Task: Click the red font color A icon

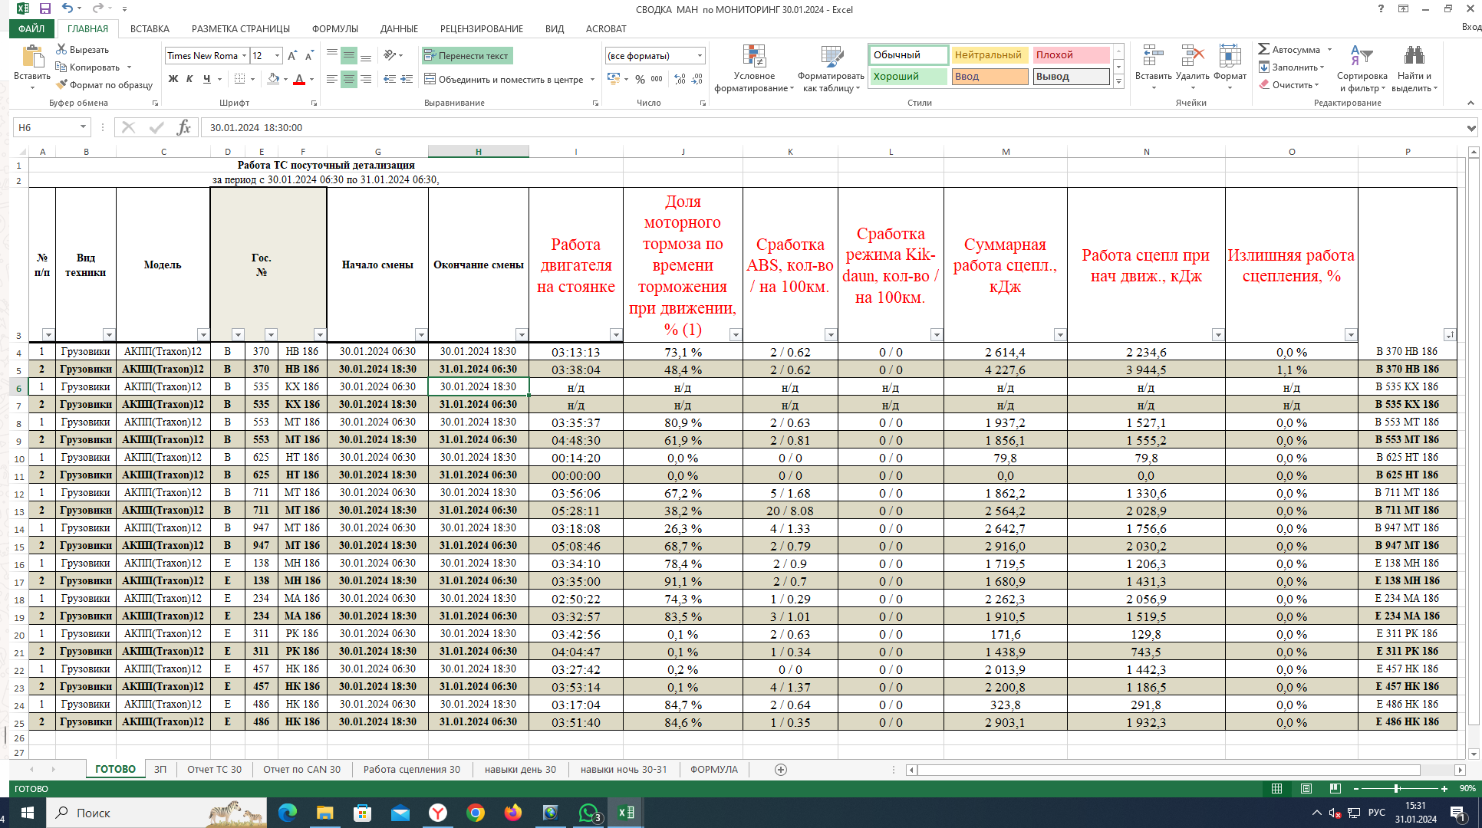Action: [299, 79]
